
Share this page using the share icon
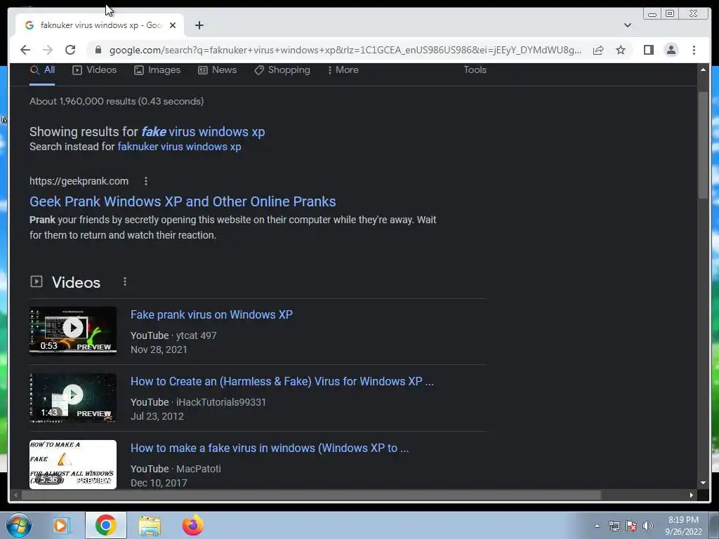[598, 50]
